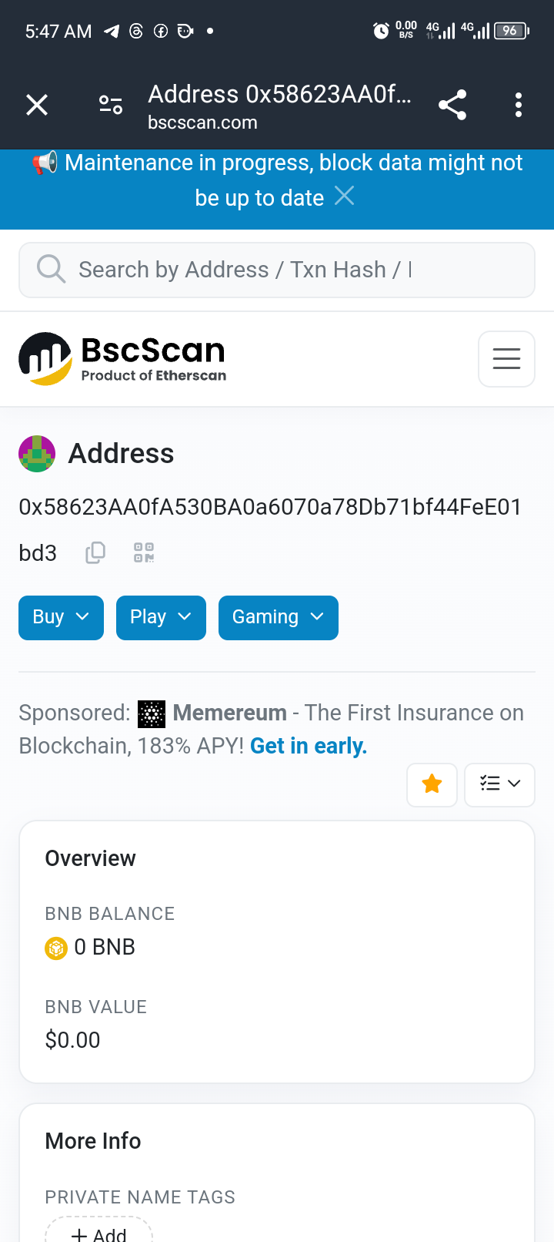
Task: Tap the address blockie avatar
Action: pos(37,454)
